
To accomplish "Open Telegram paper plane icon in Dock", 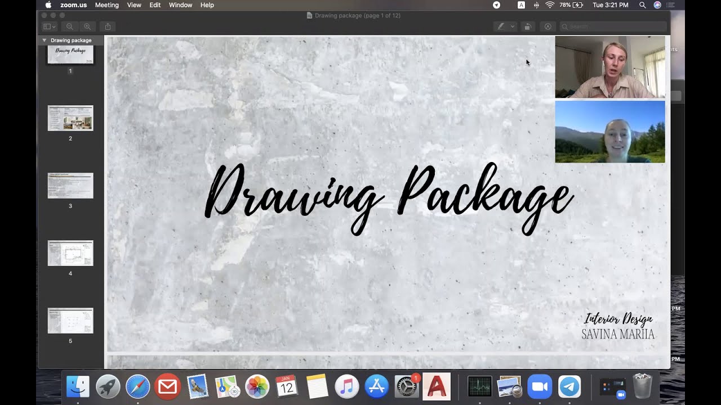I will coord(569,386).
